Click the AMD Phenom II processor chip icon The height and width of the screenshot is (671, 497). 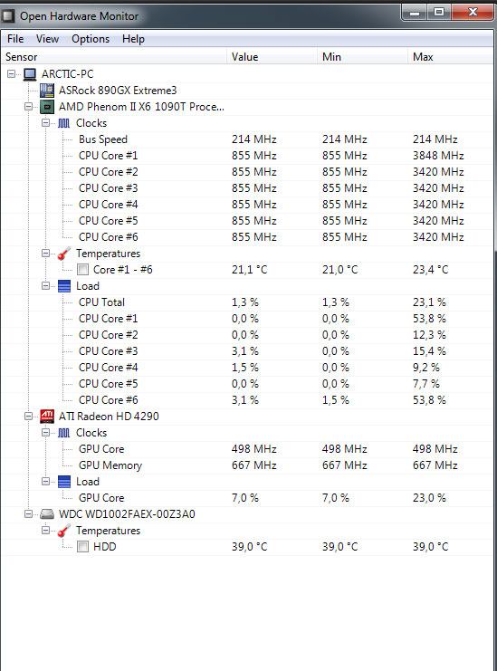click(47, 107)
